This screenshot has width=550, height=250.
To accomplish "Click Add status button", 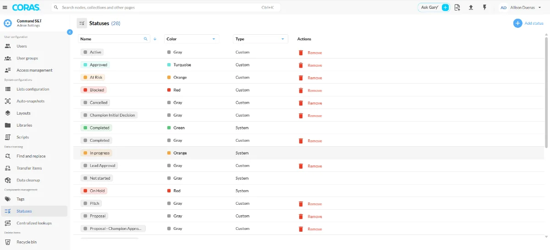I will click(x=528, y=23).
